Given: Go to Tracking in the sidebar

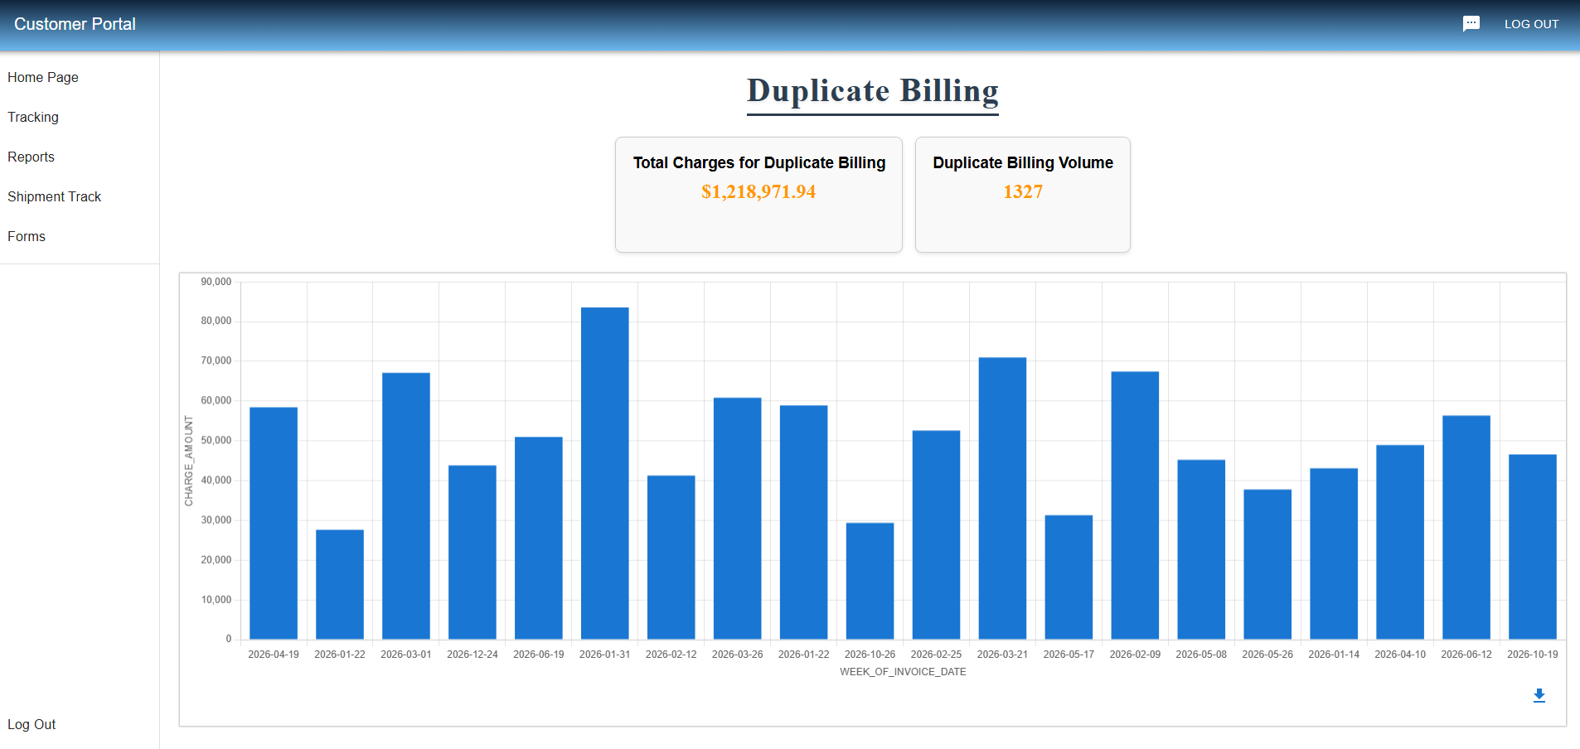Looking at the screenshot, I should click(x=33, y=117).
